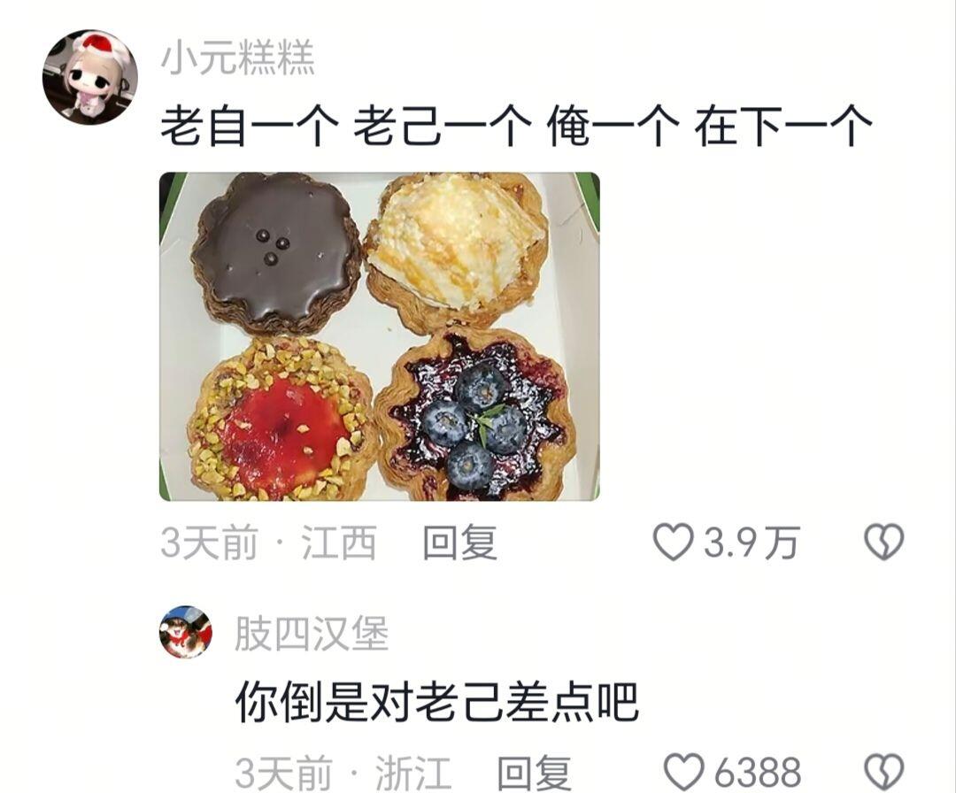Tap the blueberry tart in the photo

tap(476, 416)
